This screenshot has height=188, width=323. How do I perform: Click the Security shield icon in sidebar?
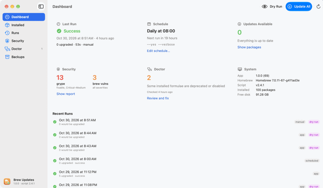(7, 41)
